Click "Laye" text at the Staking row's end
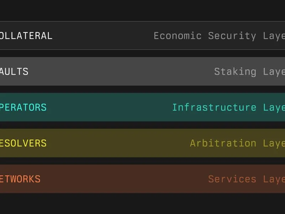This screenshot has height=214, width=285. (274, 71)
